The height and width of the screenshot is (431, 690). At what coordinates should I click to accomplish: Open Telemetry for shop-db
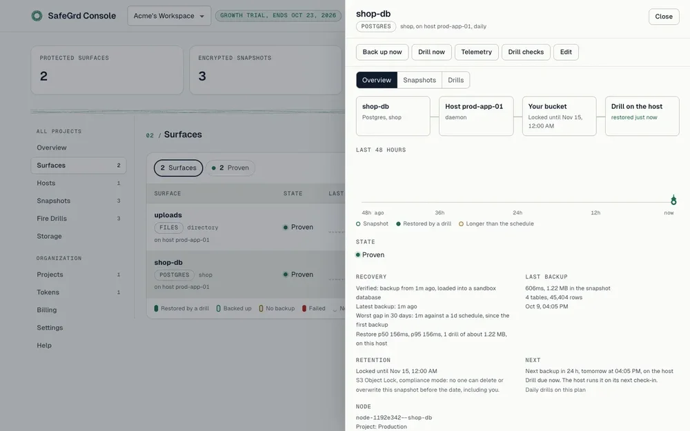point(476,52)
